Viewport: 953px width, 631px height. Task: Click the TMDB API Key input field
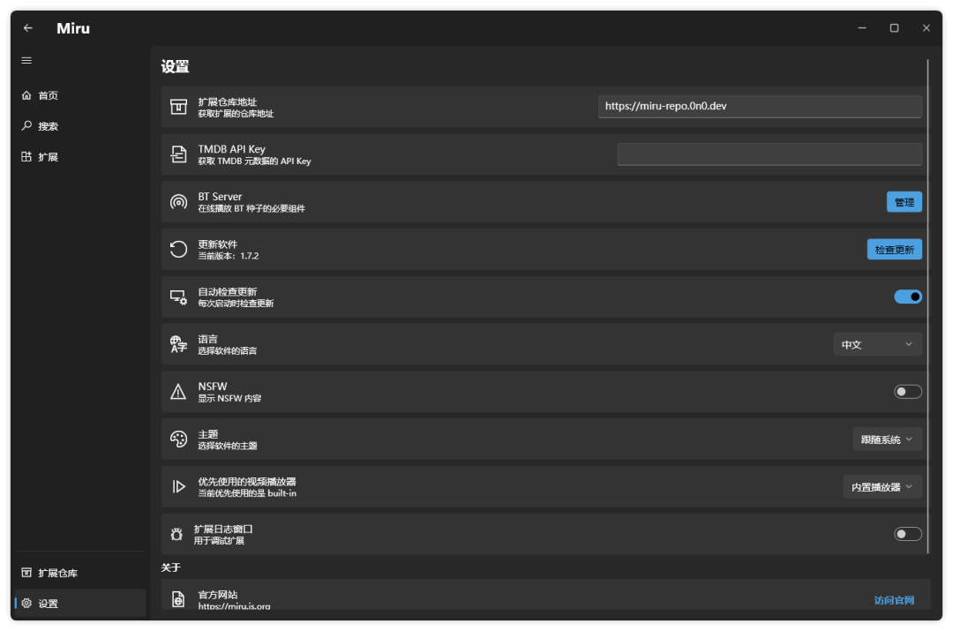tap(769, 154)
